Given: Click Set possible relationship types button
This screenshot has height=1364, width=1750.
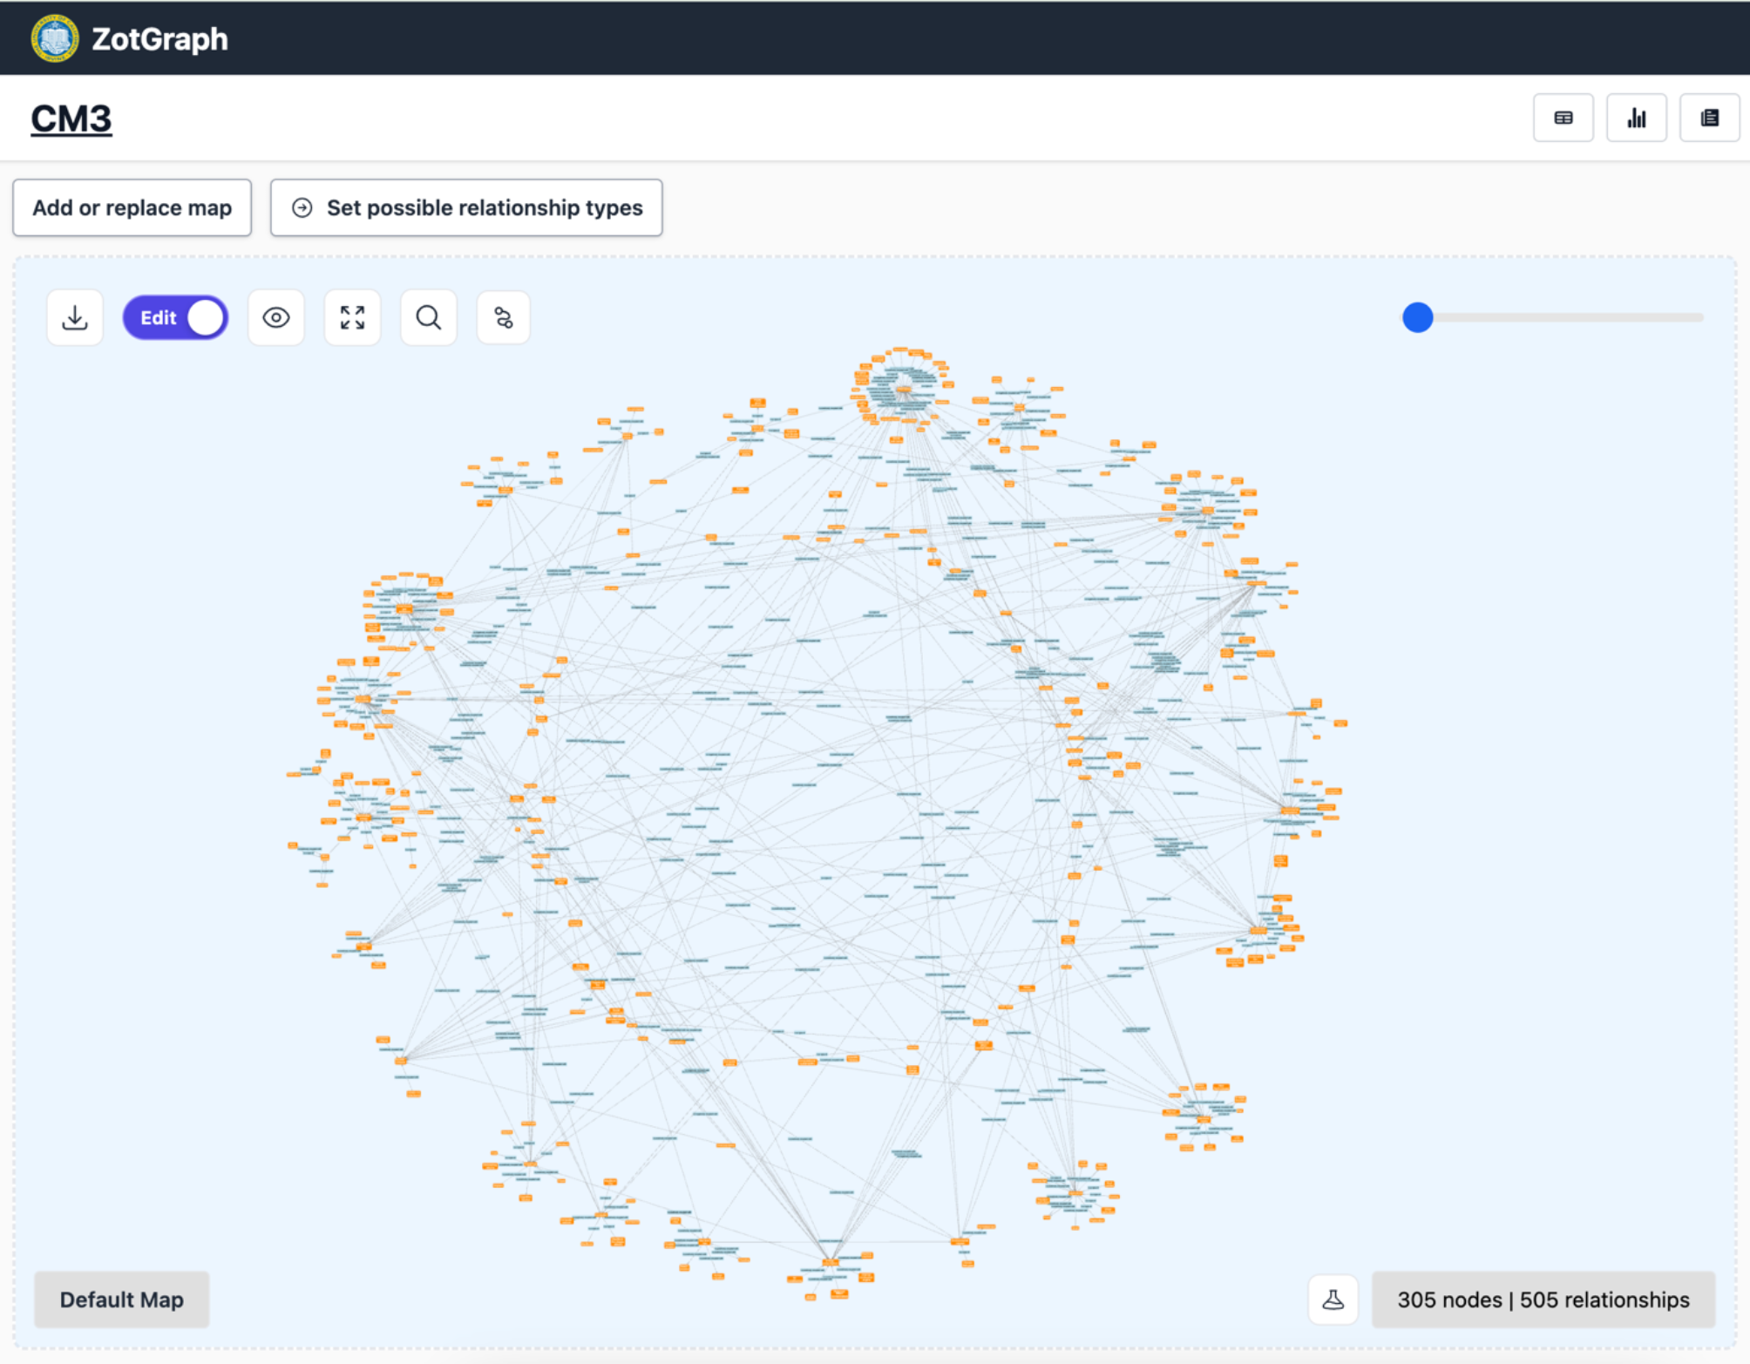Looking at the screenshot, I should pos(466,207).
